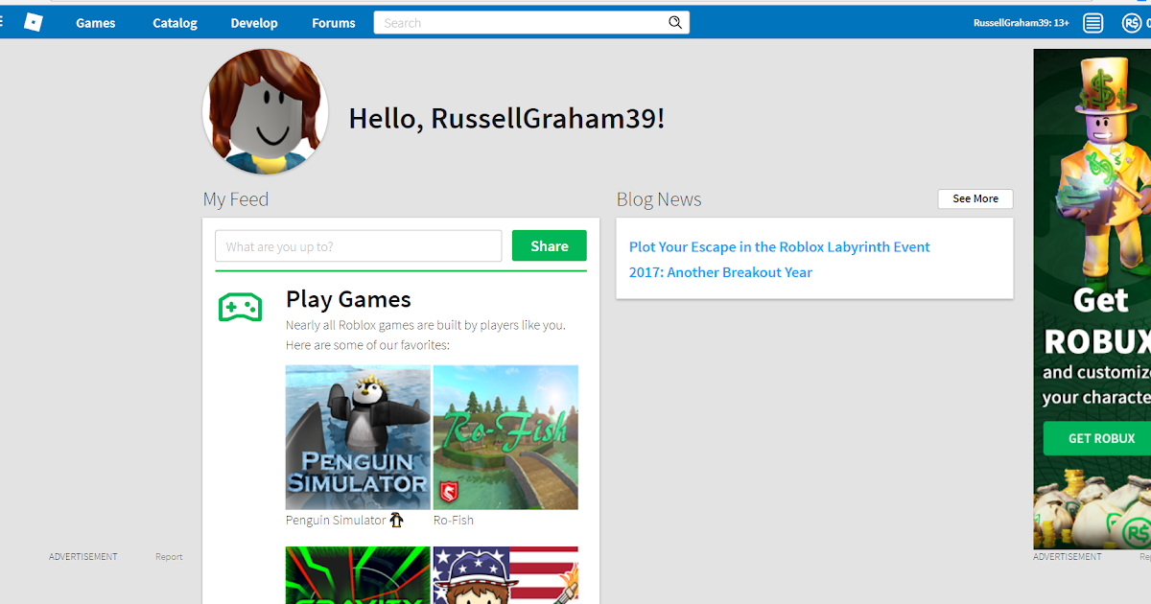
Task: Open '2017: Another Breakout Year' post
Action: (720, 272)
